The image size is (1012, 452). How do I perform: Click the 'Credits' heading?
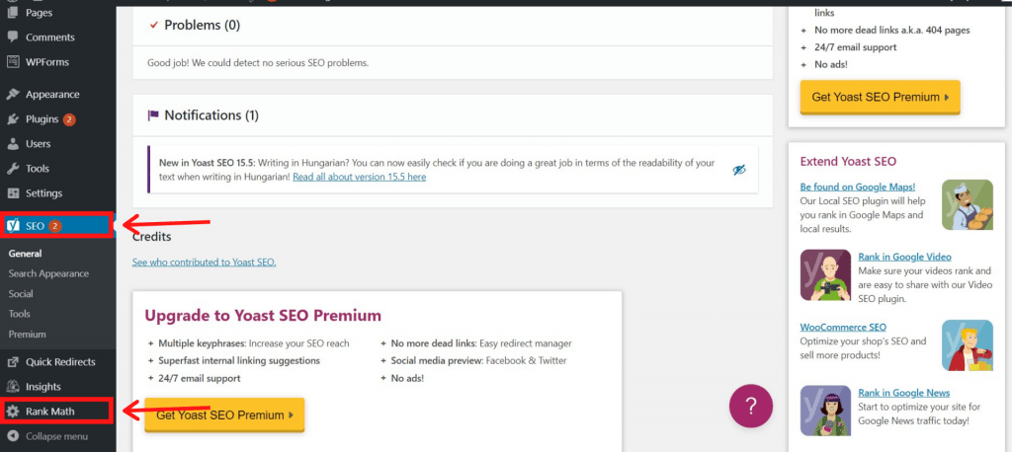[x=151, y=237]
